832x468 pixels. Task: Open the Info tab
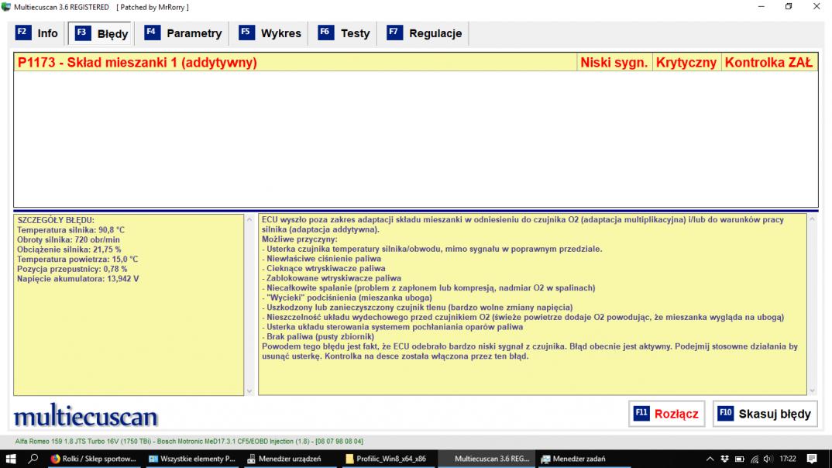click(37, 33)
